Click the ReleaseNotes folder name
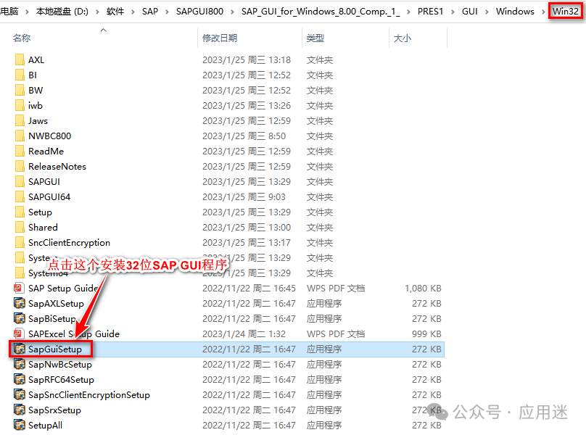Viewport: 586px width, 435px height. 57,166
